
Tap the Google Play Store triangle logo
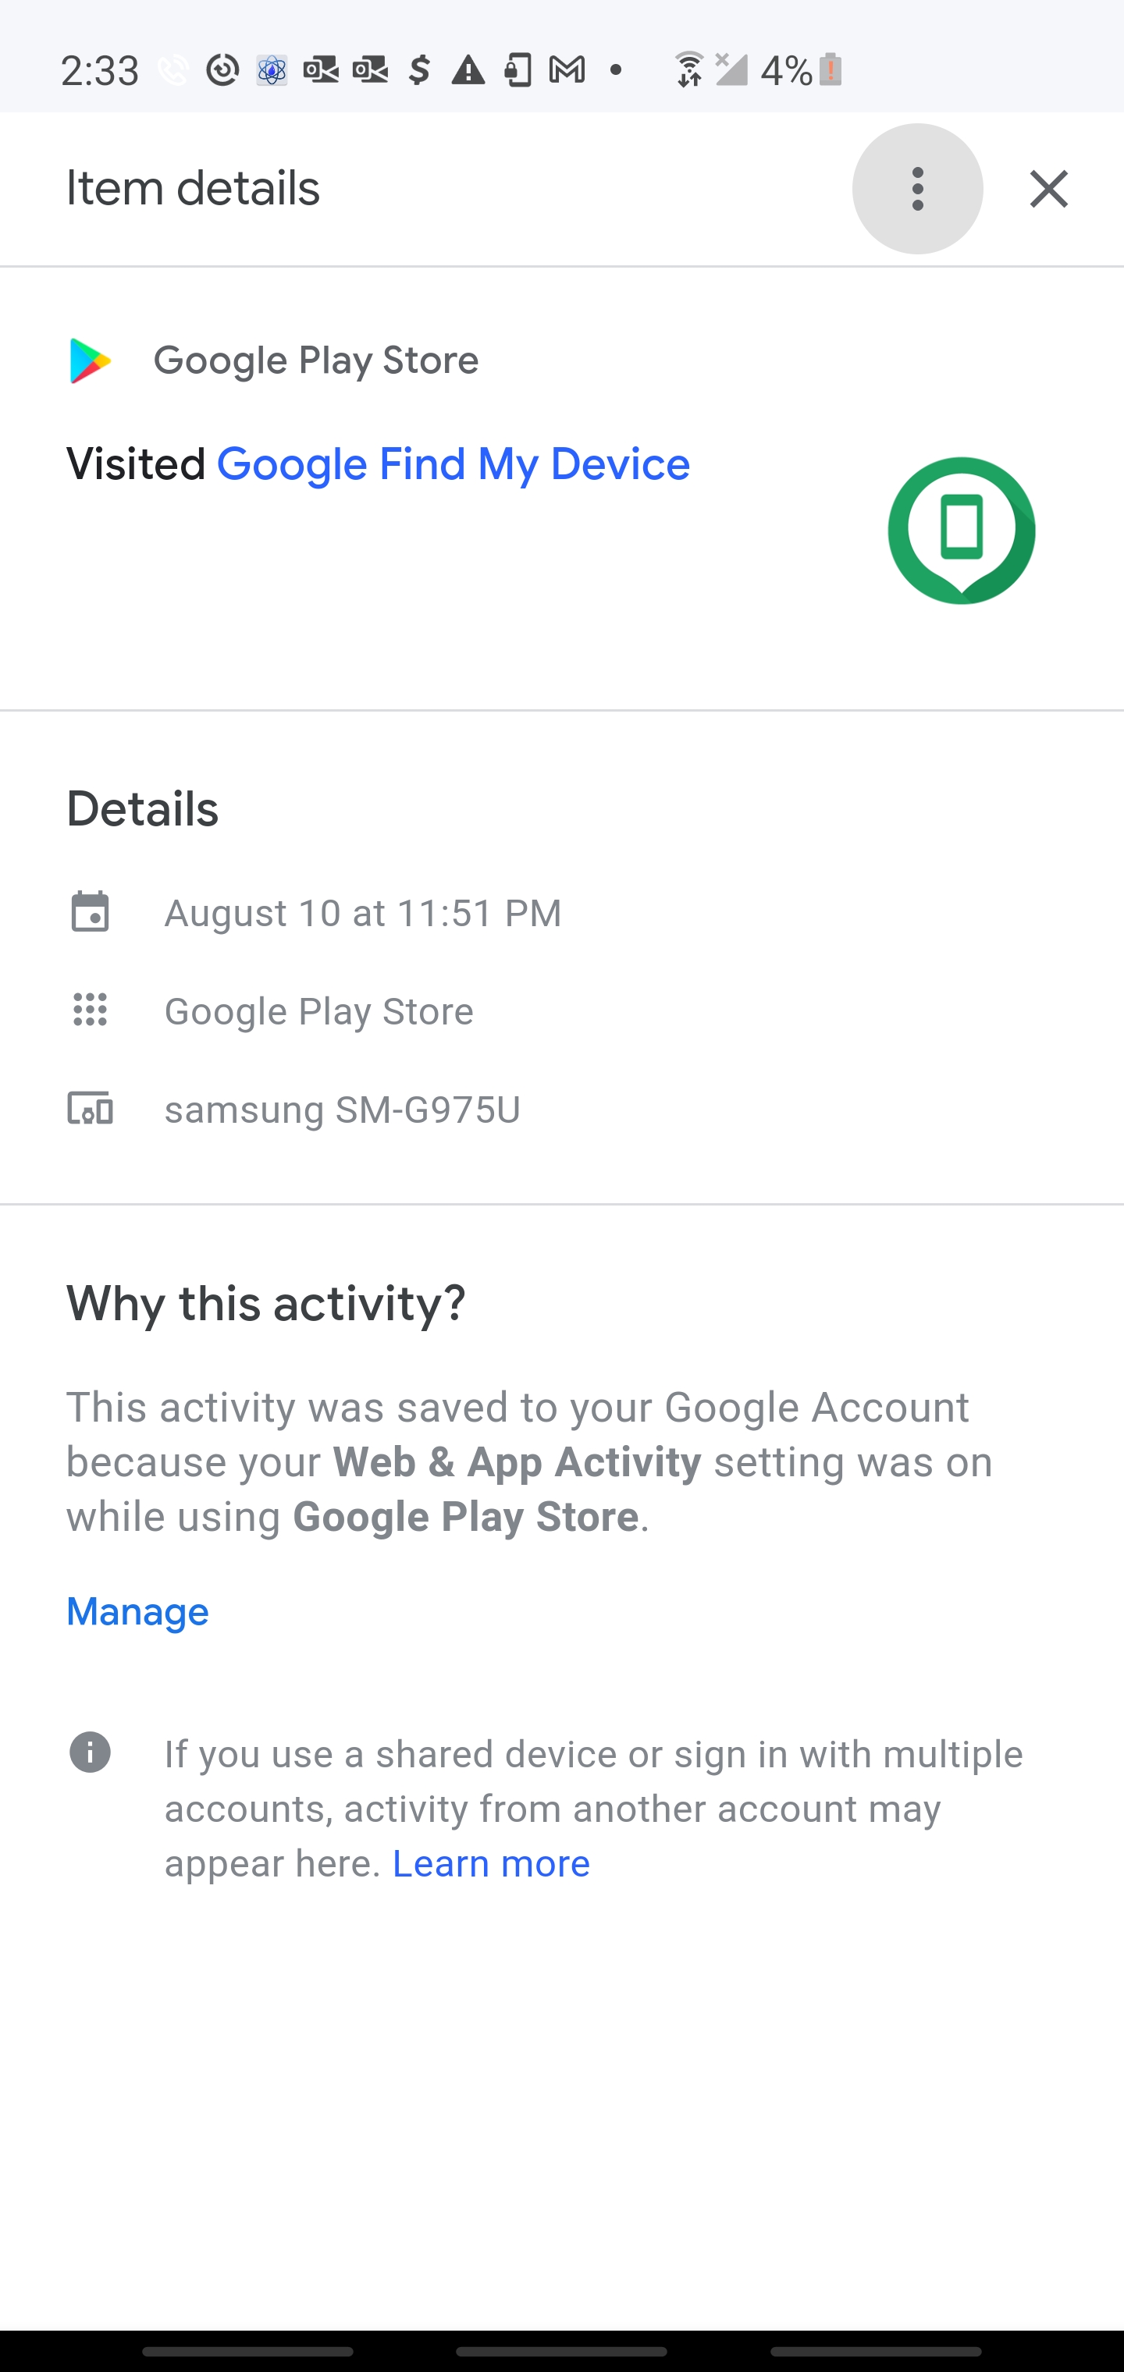[x=91, y=360]
